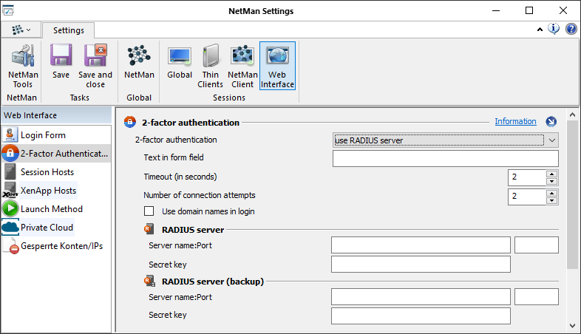Expand the 2-factor authentication dropdown
581x334 pixels.
(x=551, y=140)
